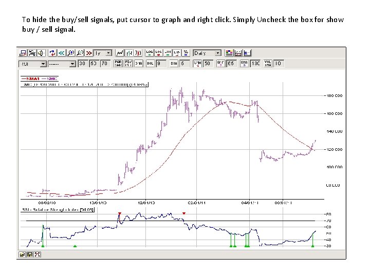Click the save disk icon at bottom left
The width and height of the screenshot is (370, 277).
30,254
